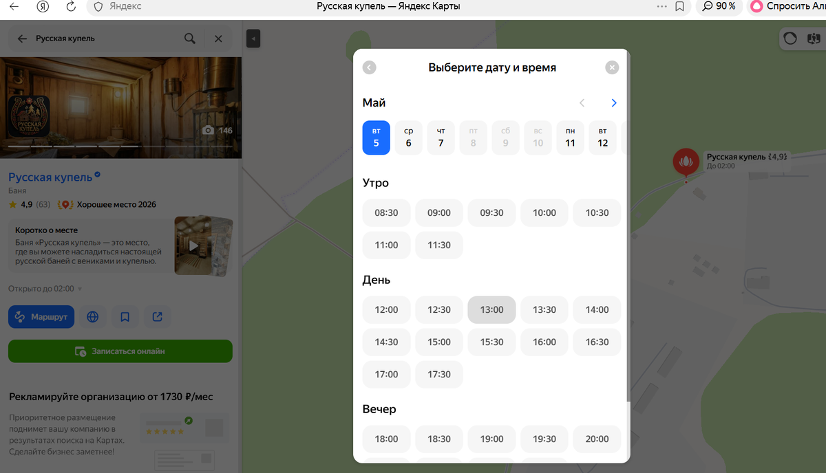Choose the 20:00 evening time slot
Screen dimensions: 826x473
pos(597,439)
